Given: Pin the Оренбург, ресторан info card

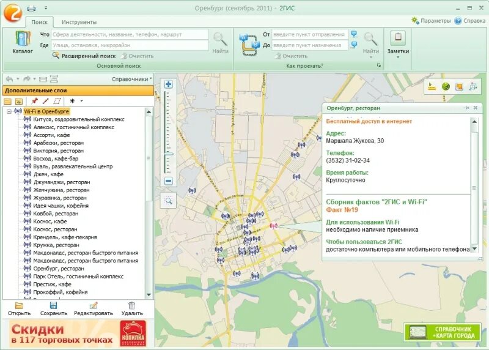Looking at the screenshot, I should click(x=466, y=108).
